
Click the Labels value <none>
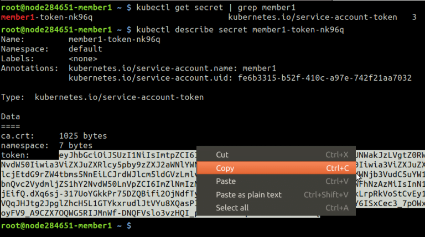(82, 59)
